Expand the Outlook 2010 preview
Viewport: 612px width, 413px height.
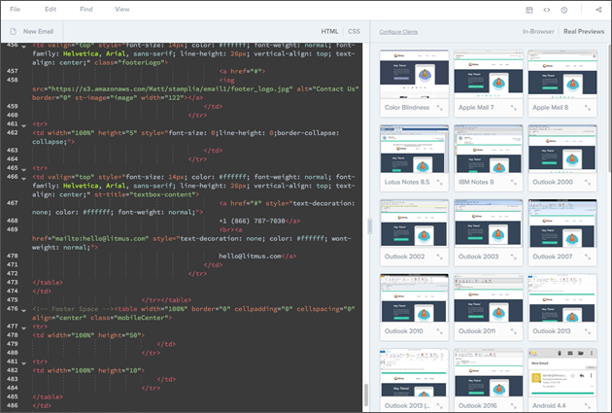coord(440,331)
